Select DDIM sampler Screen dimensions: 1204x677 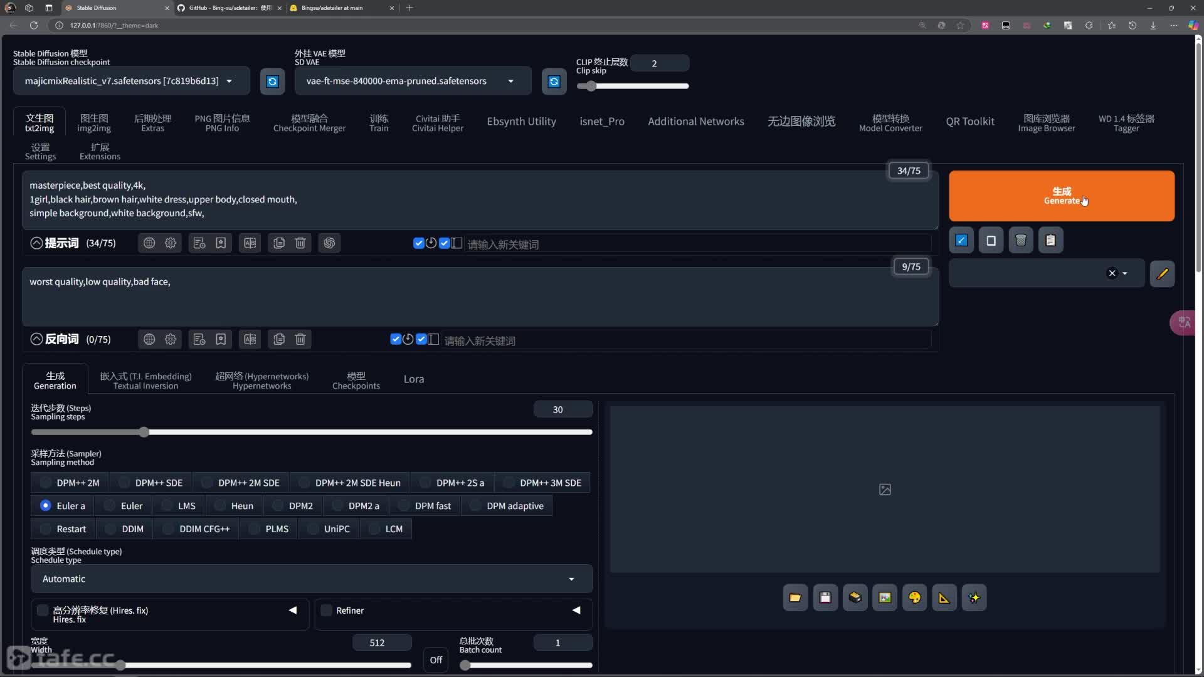click(x=124, y=529)
